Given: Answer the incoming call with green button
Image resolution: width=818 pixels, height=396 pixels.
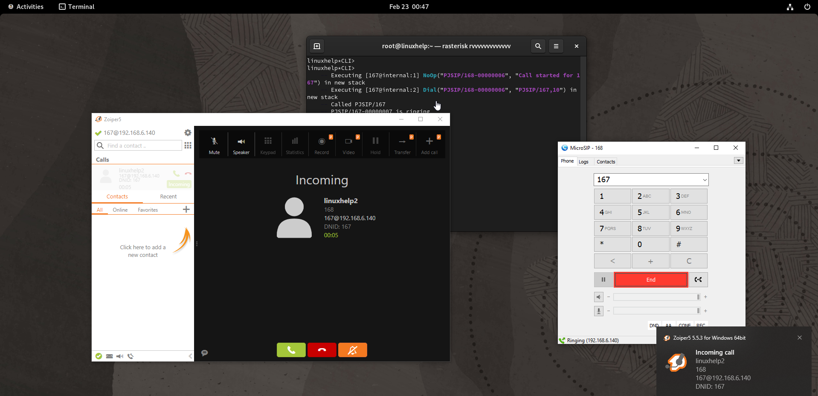Looking at the screenshot, I should 291,350.
